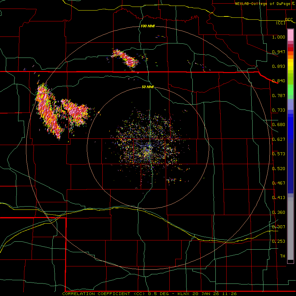The width and height of the screenshot is (296, 296).
Task: Click the 0.413 color scale label
Action: [x=279, y=198]
